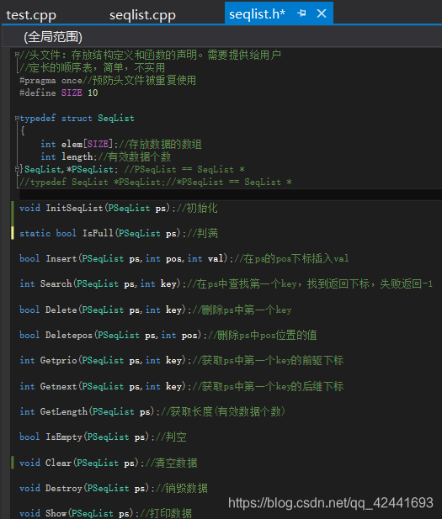Click the Delete function name
The height and width of the screenshot is (519, 442).
click(61, 310)
